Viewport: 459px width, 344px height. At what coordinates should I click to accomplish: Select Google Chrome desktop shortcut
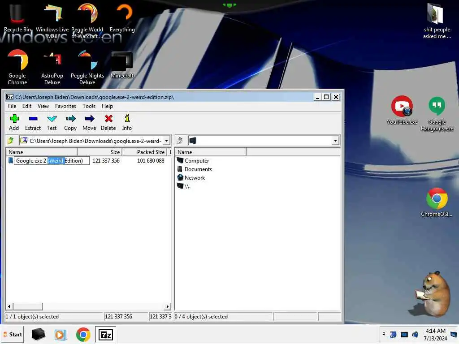click(x=17, y=67)
